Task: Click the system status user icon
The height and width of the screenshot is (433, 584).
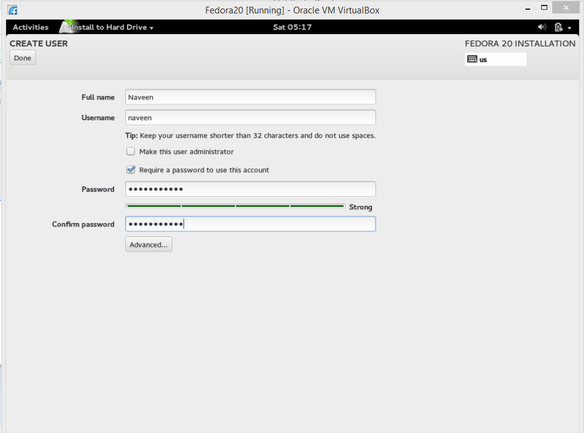Action: pyautogui.click(x=558, y=27)
